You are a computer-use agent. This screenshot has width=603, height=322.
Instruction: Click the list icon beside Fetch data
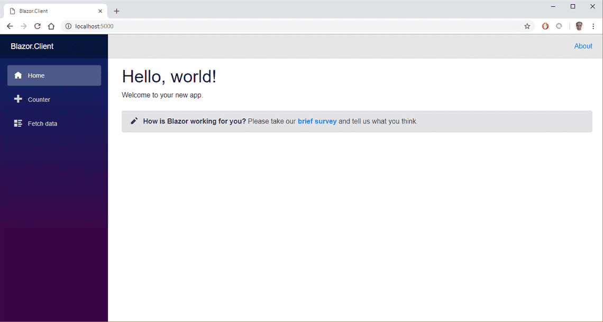[x=19, y=123]
